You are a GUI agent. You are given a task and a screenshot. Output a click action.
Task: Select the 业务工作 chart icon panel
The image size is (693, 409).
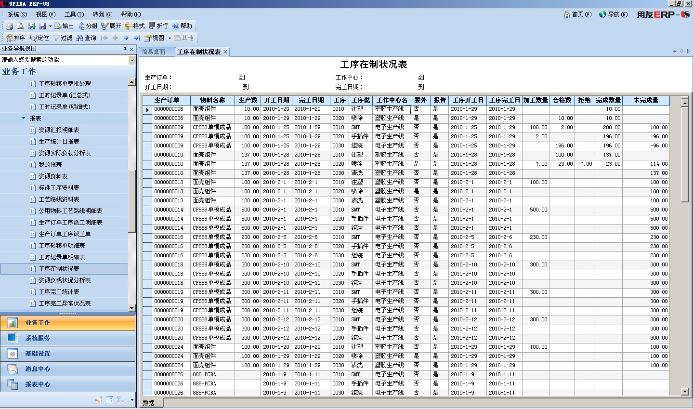[68, 323]
